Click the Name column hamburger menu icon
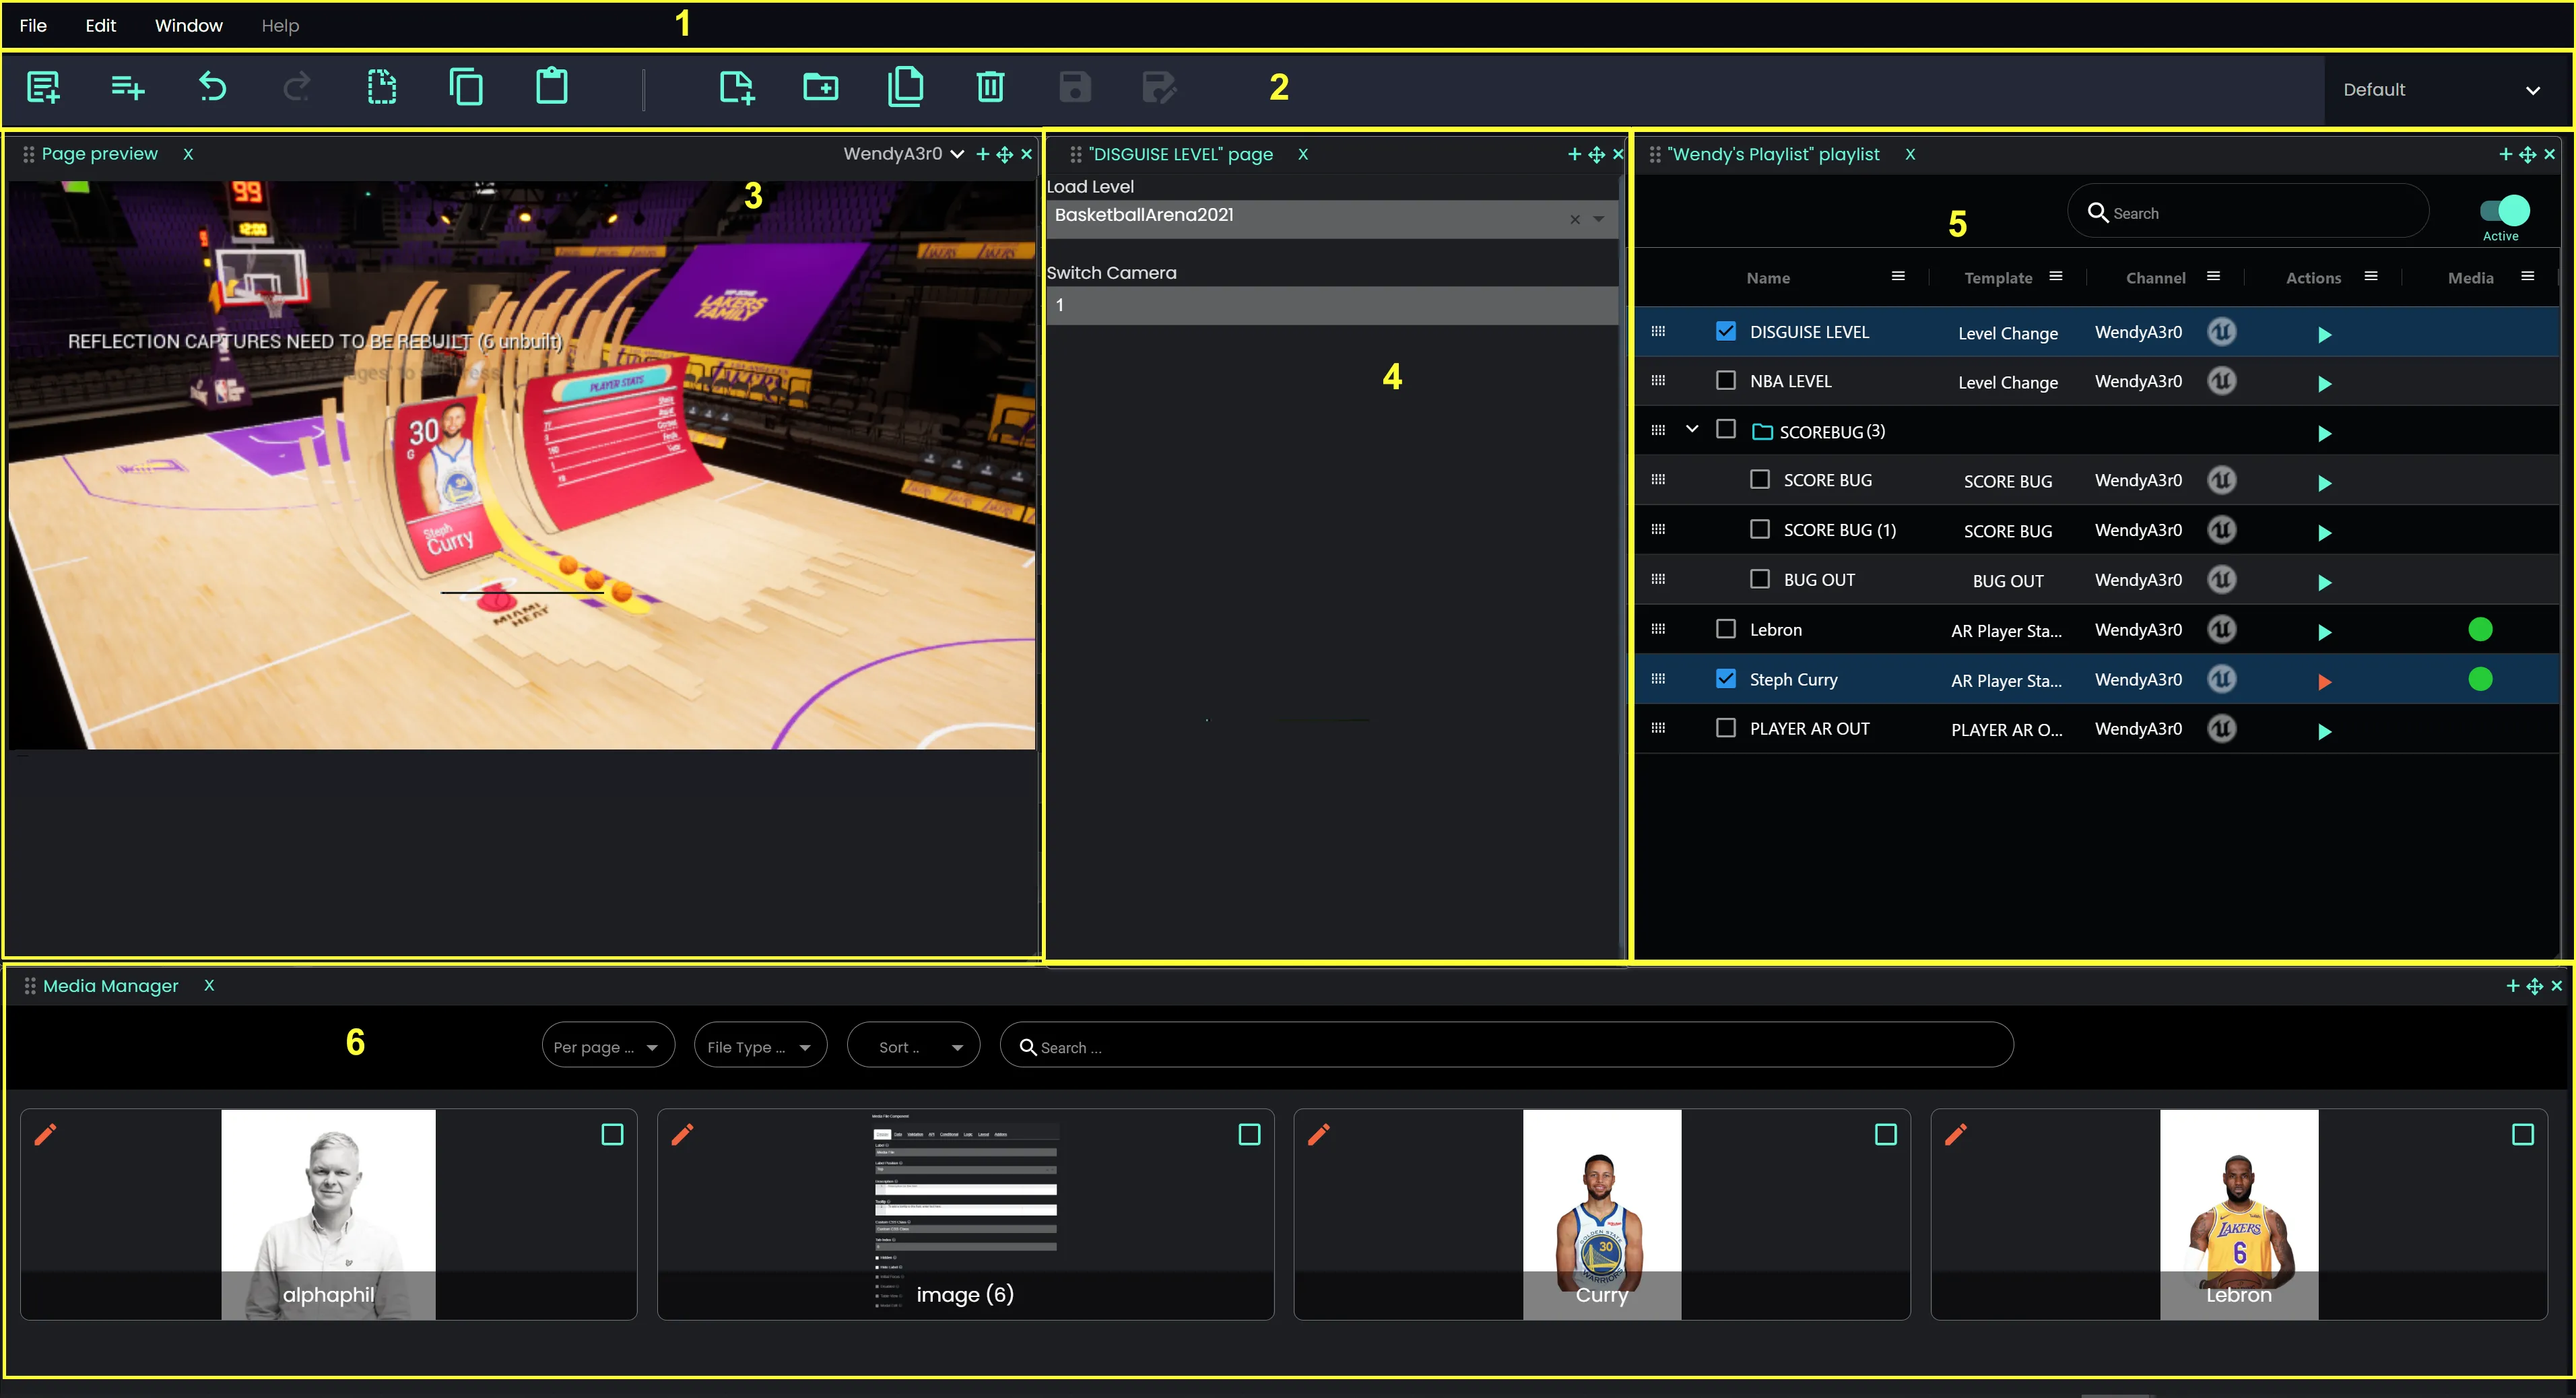The width and height of the screenshot is (2576, 1398). coord(1897,276)
